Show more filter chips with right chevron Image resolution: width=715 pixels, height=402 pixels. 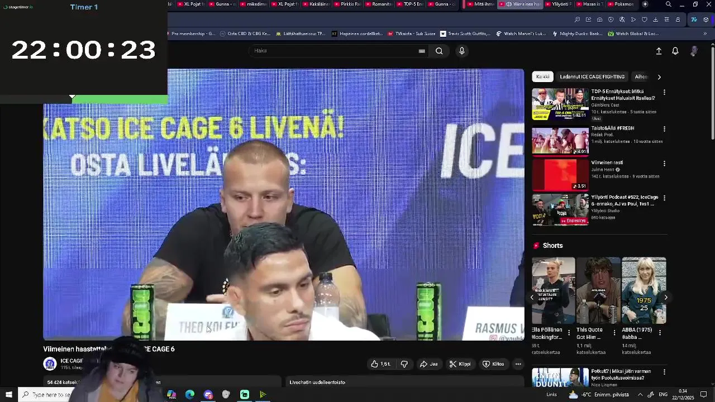(x=659, y=76)
